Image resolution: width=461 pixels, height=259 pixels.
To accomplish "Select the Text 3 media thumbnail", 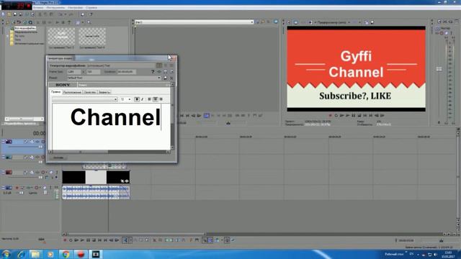I will point(61,36).
